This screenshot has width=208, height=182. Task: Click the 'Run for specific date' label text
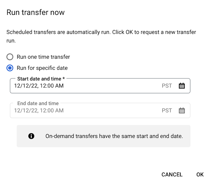(x=42, y=68)
